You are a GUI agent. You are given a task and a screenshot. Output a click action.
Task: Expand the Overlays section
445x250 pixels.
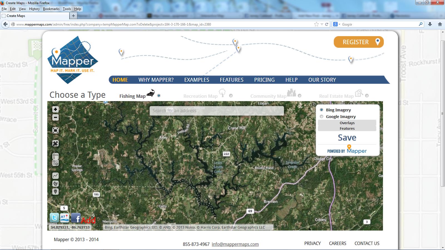[347, 123]
